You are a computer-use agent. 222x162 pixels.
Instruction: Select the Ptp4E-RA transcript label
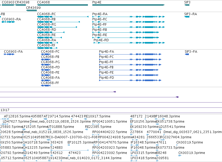100,14
